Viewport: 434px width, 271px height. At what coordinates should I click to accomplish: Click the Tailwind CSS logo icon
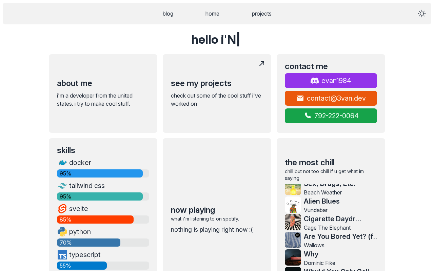tap(62, 186)
